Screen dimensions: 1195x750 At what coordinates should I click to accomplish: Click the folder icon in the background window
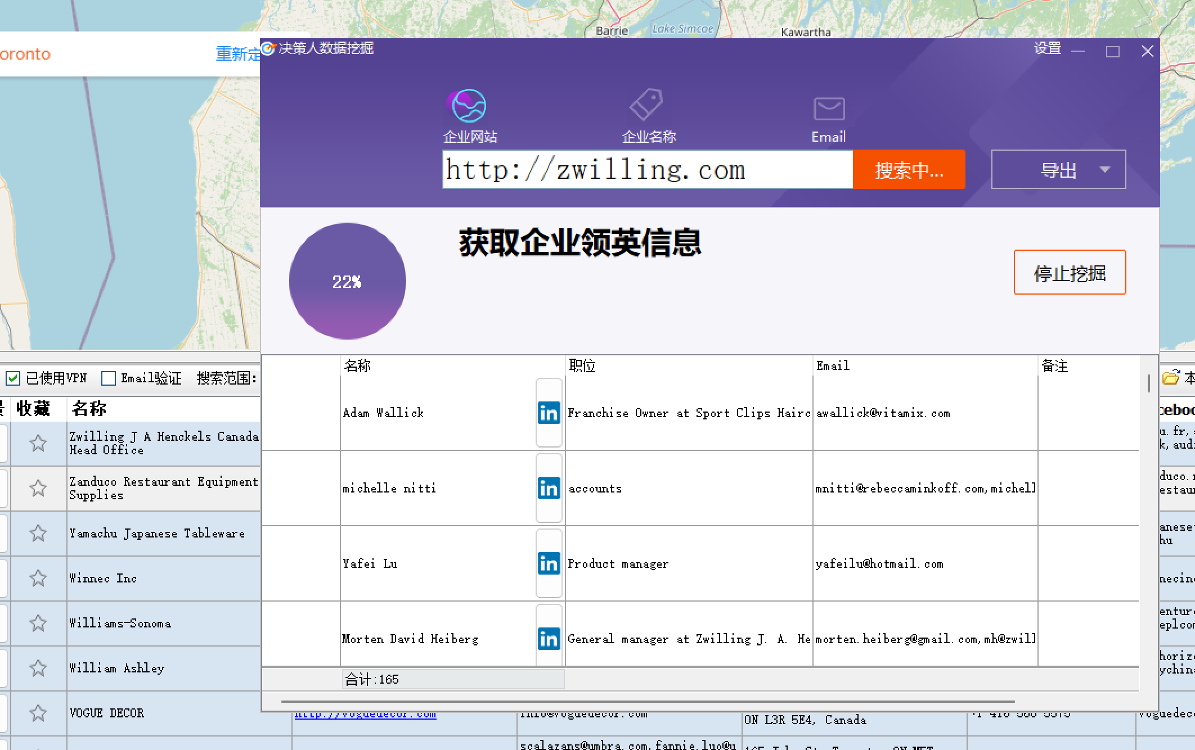point(1171,377)
